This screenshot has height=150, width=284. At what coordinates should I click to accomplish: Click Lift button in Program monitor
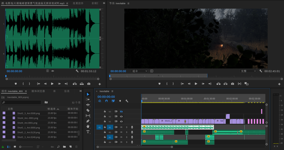pos(219,84)
